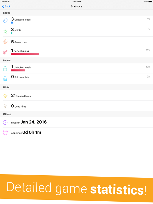The width and height of the screenshot is (153, 204).
Task: Select the open padlock Unlocked levels icon
Action: tap(5, 69)
